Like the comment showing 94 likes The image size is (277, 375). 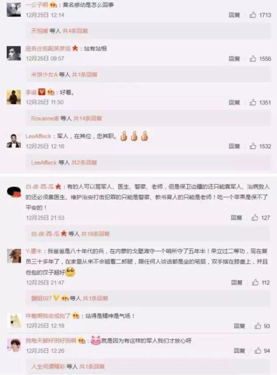(x=258, y=351)
